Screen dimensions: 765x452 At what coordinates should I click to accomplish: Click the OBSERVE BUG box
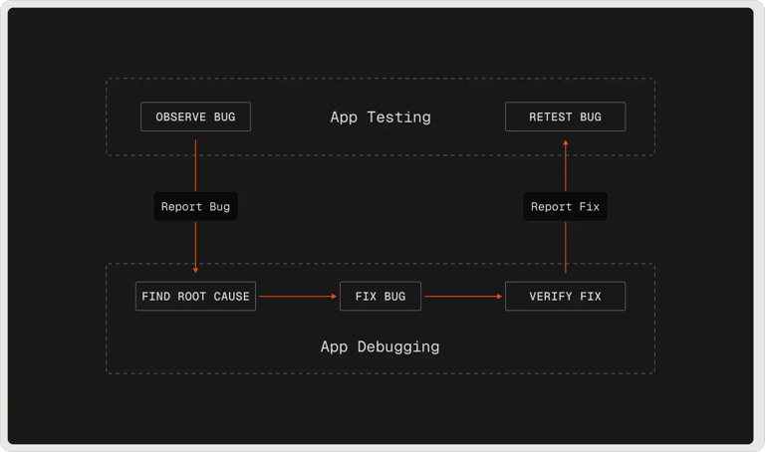tap(195, 116)
